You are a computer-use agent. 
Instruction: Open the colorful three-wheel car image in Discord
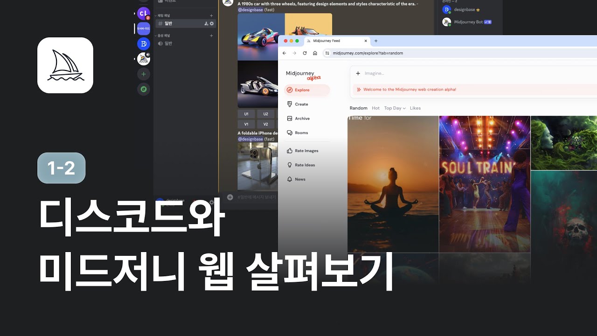[x=261, y=36]
